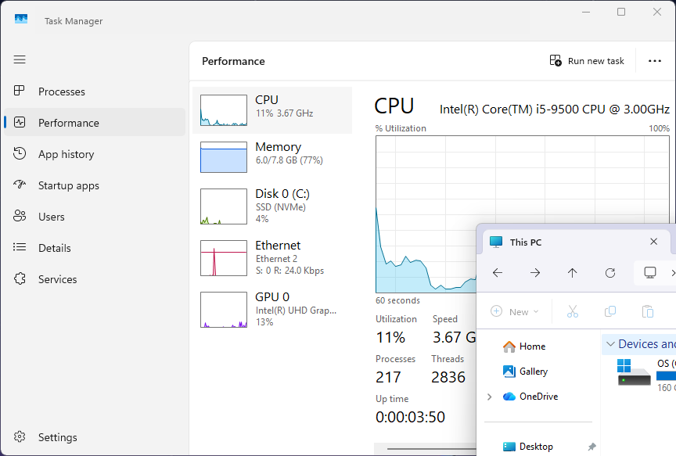The height and width of the screenshot is (456, 676).
Task: Select the CPU performance item
Action: pyautogui.click(x=272, y=110)
